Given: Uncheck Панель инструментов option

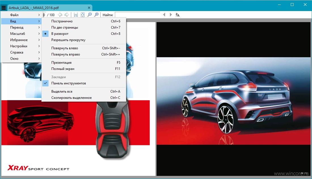Looking at the screenshot, I should 84,83.
